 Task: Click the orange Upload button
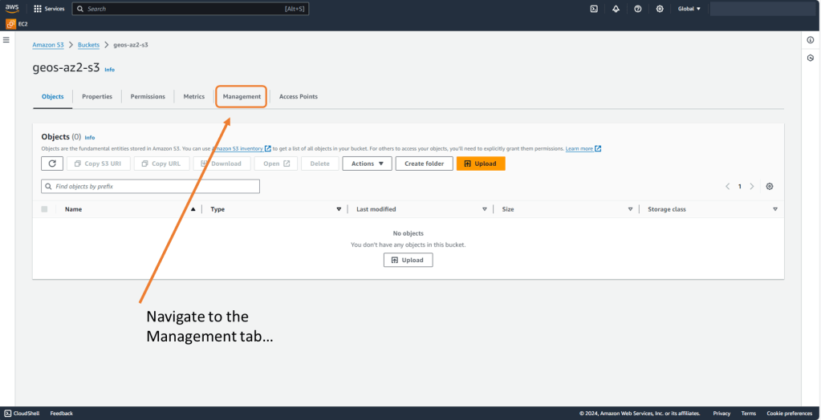pyautogui.click(x=480, y=164)
